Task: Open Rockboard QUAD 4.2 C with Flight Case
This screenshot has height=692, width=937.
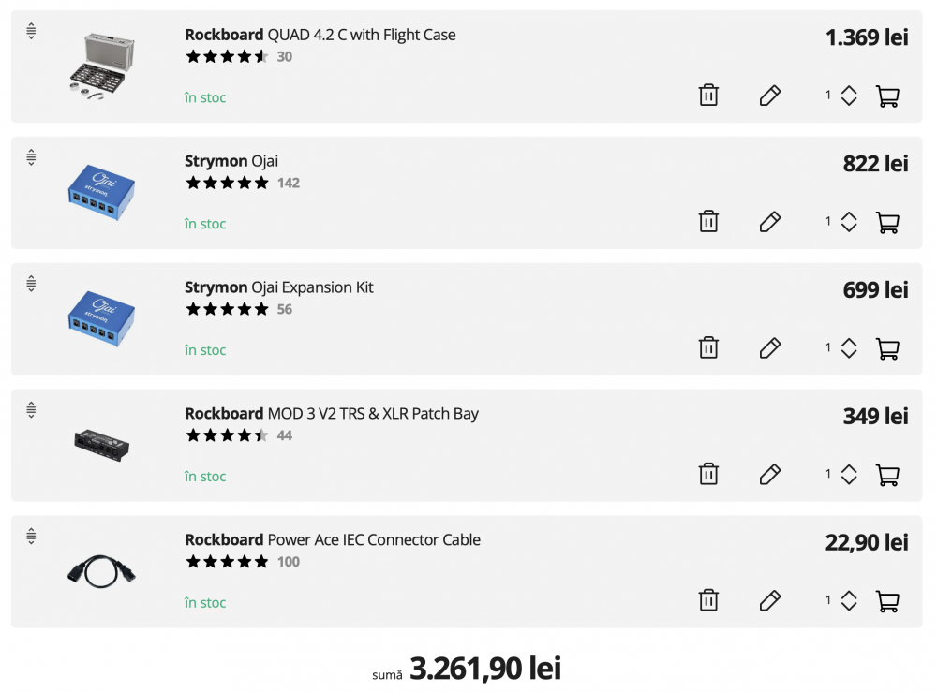Action: [320, 35]
